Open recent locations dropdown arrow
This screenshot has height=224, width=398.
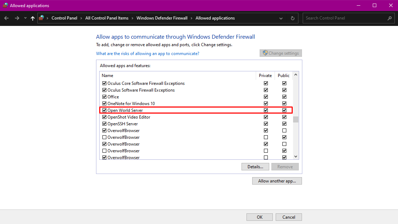(x=25, y=18)
